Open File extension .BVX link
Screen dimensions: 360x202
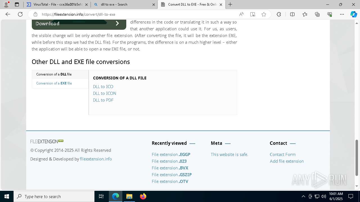point(170,168)
